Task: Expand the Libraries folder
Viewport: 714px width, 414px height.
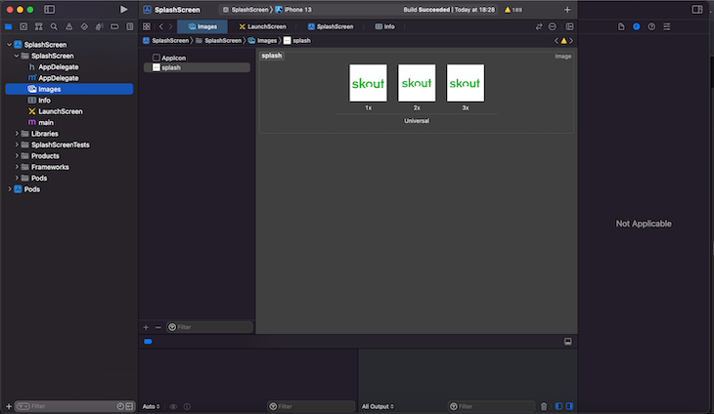Action: coord(19,133)
